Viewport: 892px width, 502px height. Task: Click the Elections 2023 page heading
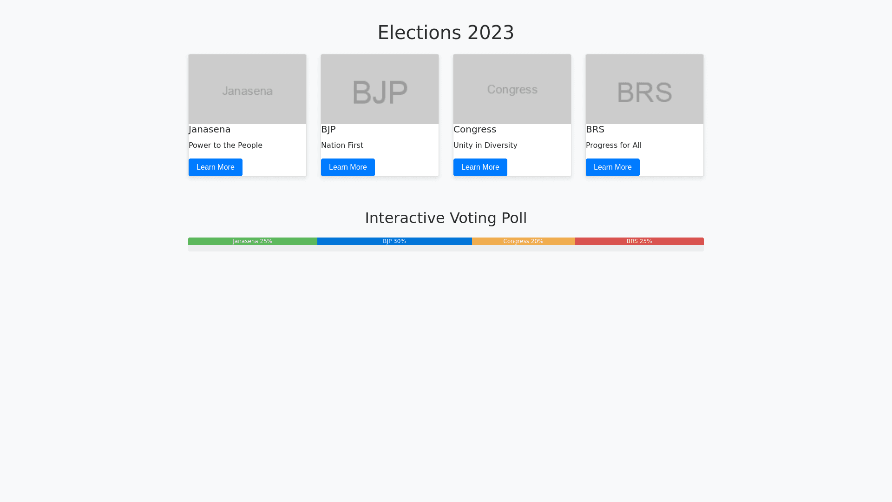tap(446, 33)
